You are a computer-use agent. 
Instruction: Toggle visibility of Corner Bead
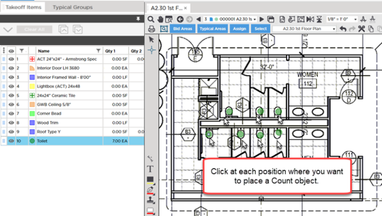[x=11, y=114]
